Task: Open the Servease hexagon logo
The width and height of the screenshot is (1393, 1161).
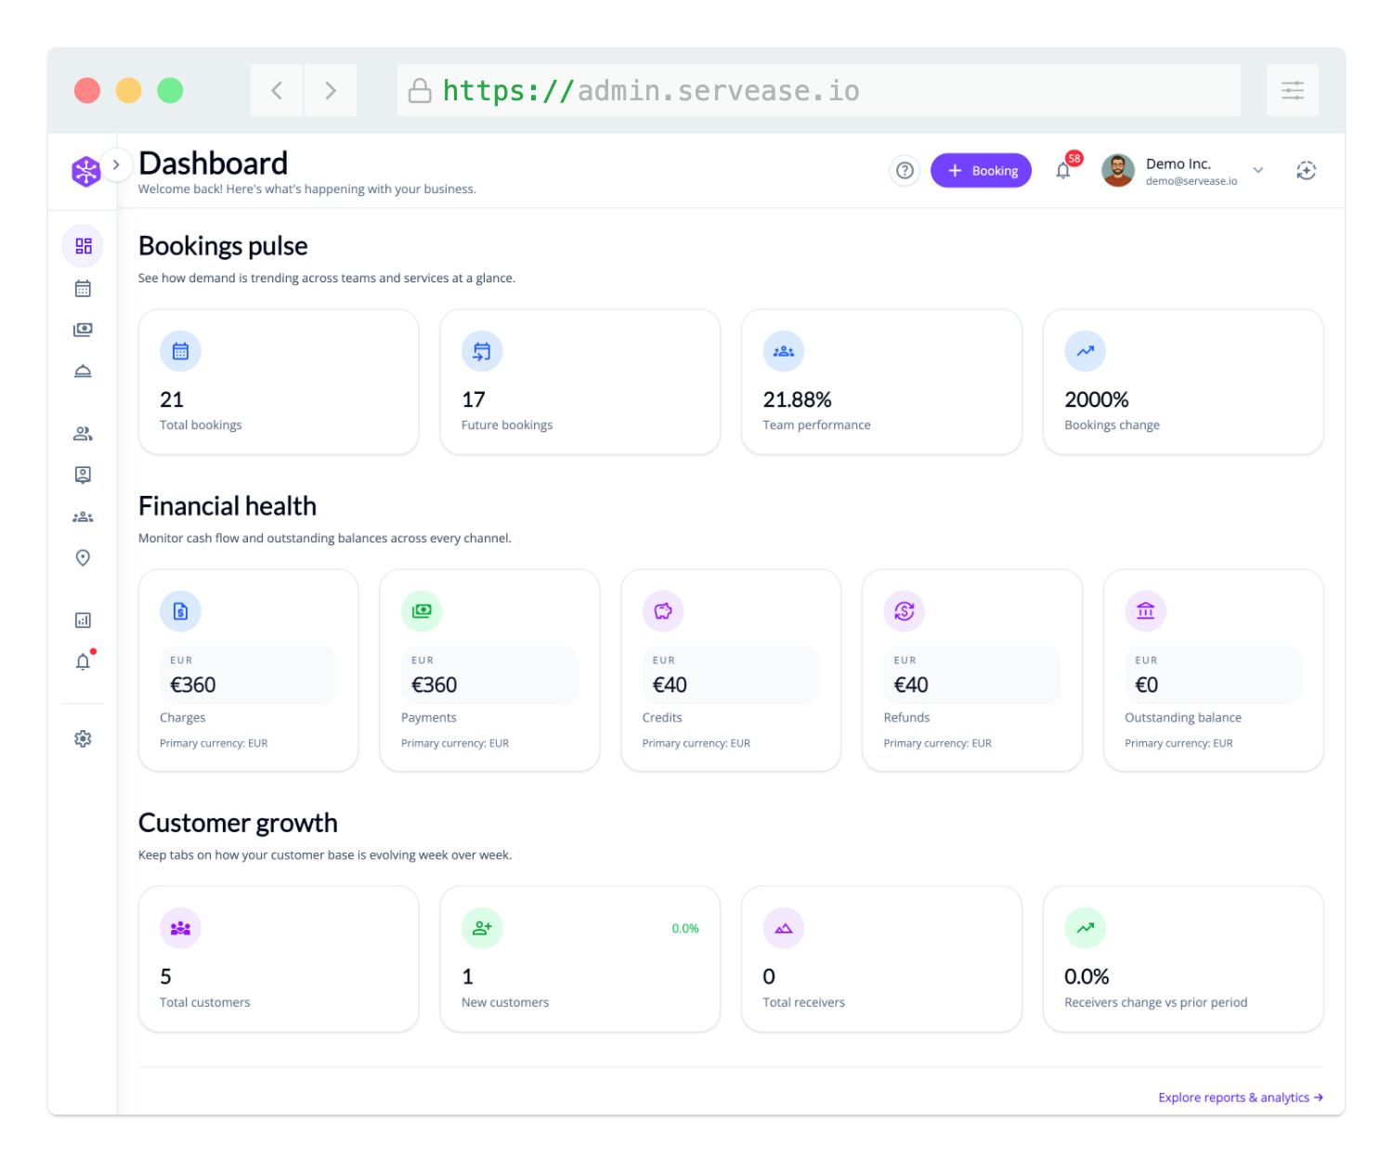Action: tap(86, 171)
